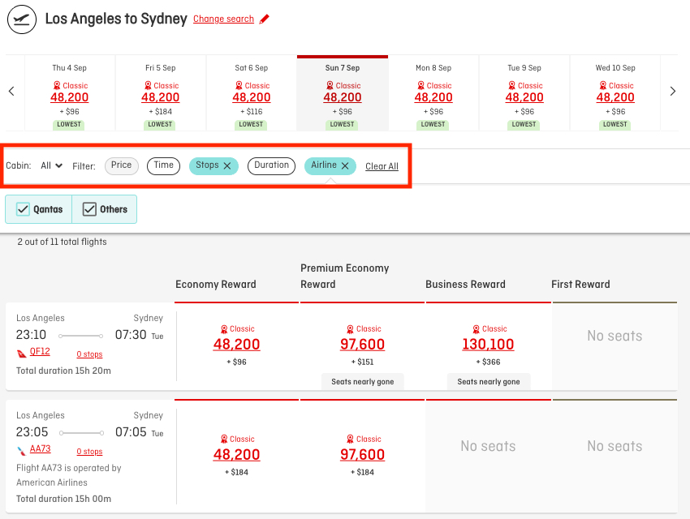Click the Business Reward column header
The image size is (690, 519).
[x=466, y=285]
